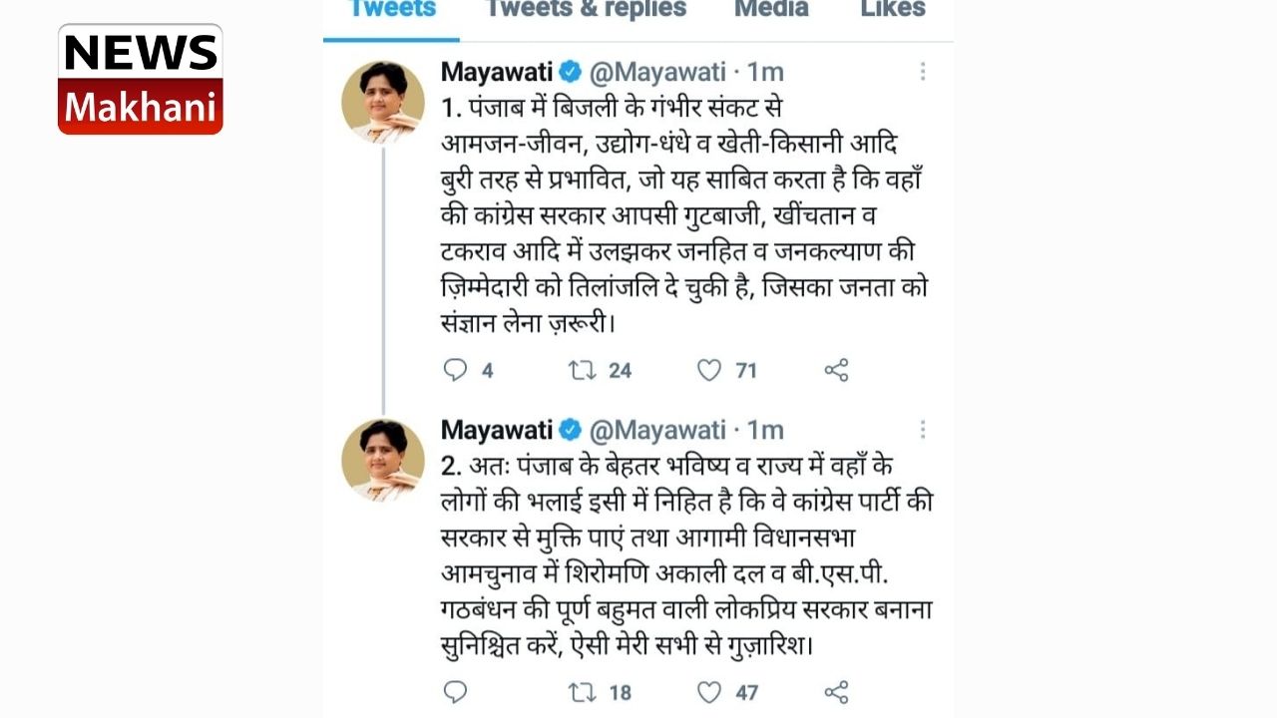Click the News Makhani logo
The height and width of the screenshot is (718, 1277).
click(141, 79)
